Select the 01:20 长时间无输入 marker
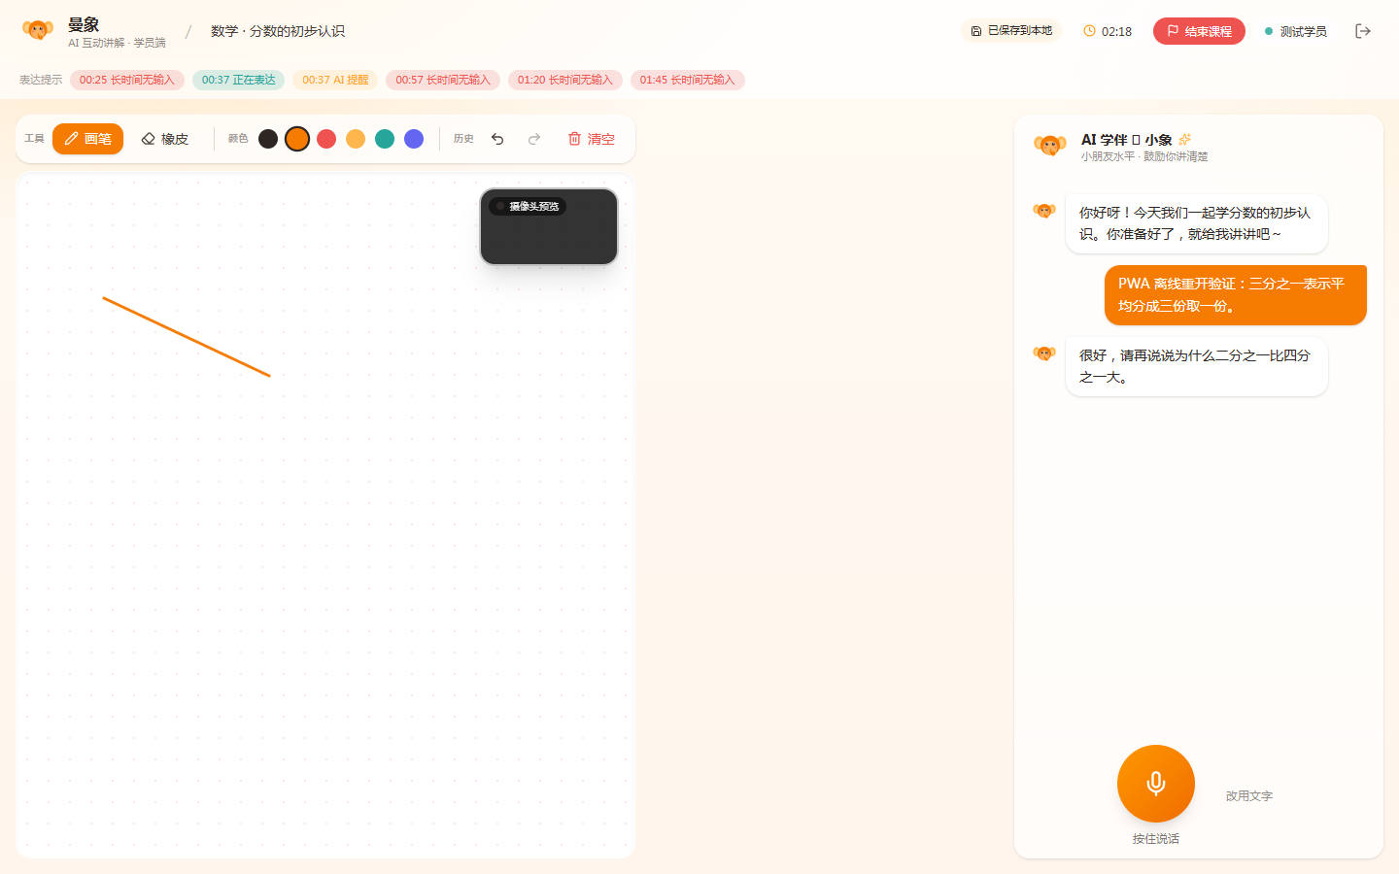This screenshot has height=874, width=1399. pos(565,80)
